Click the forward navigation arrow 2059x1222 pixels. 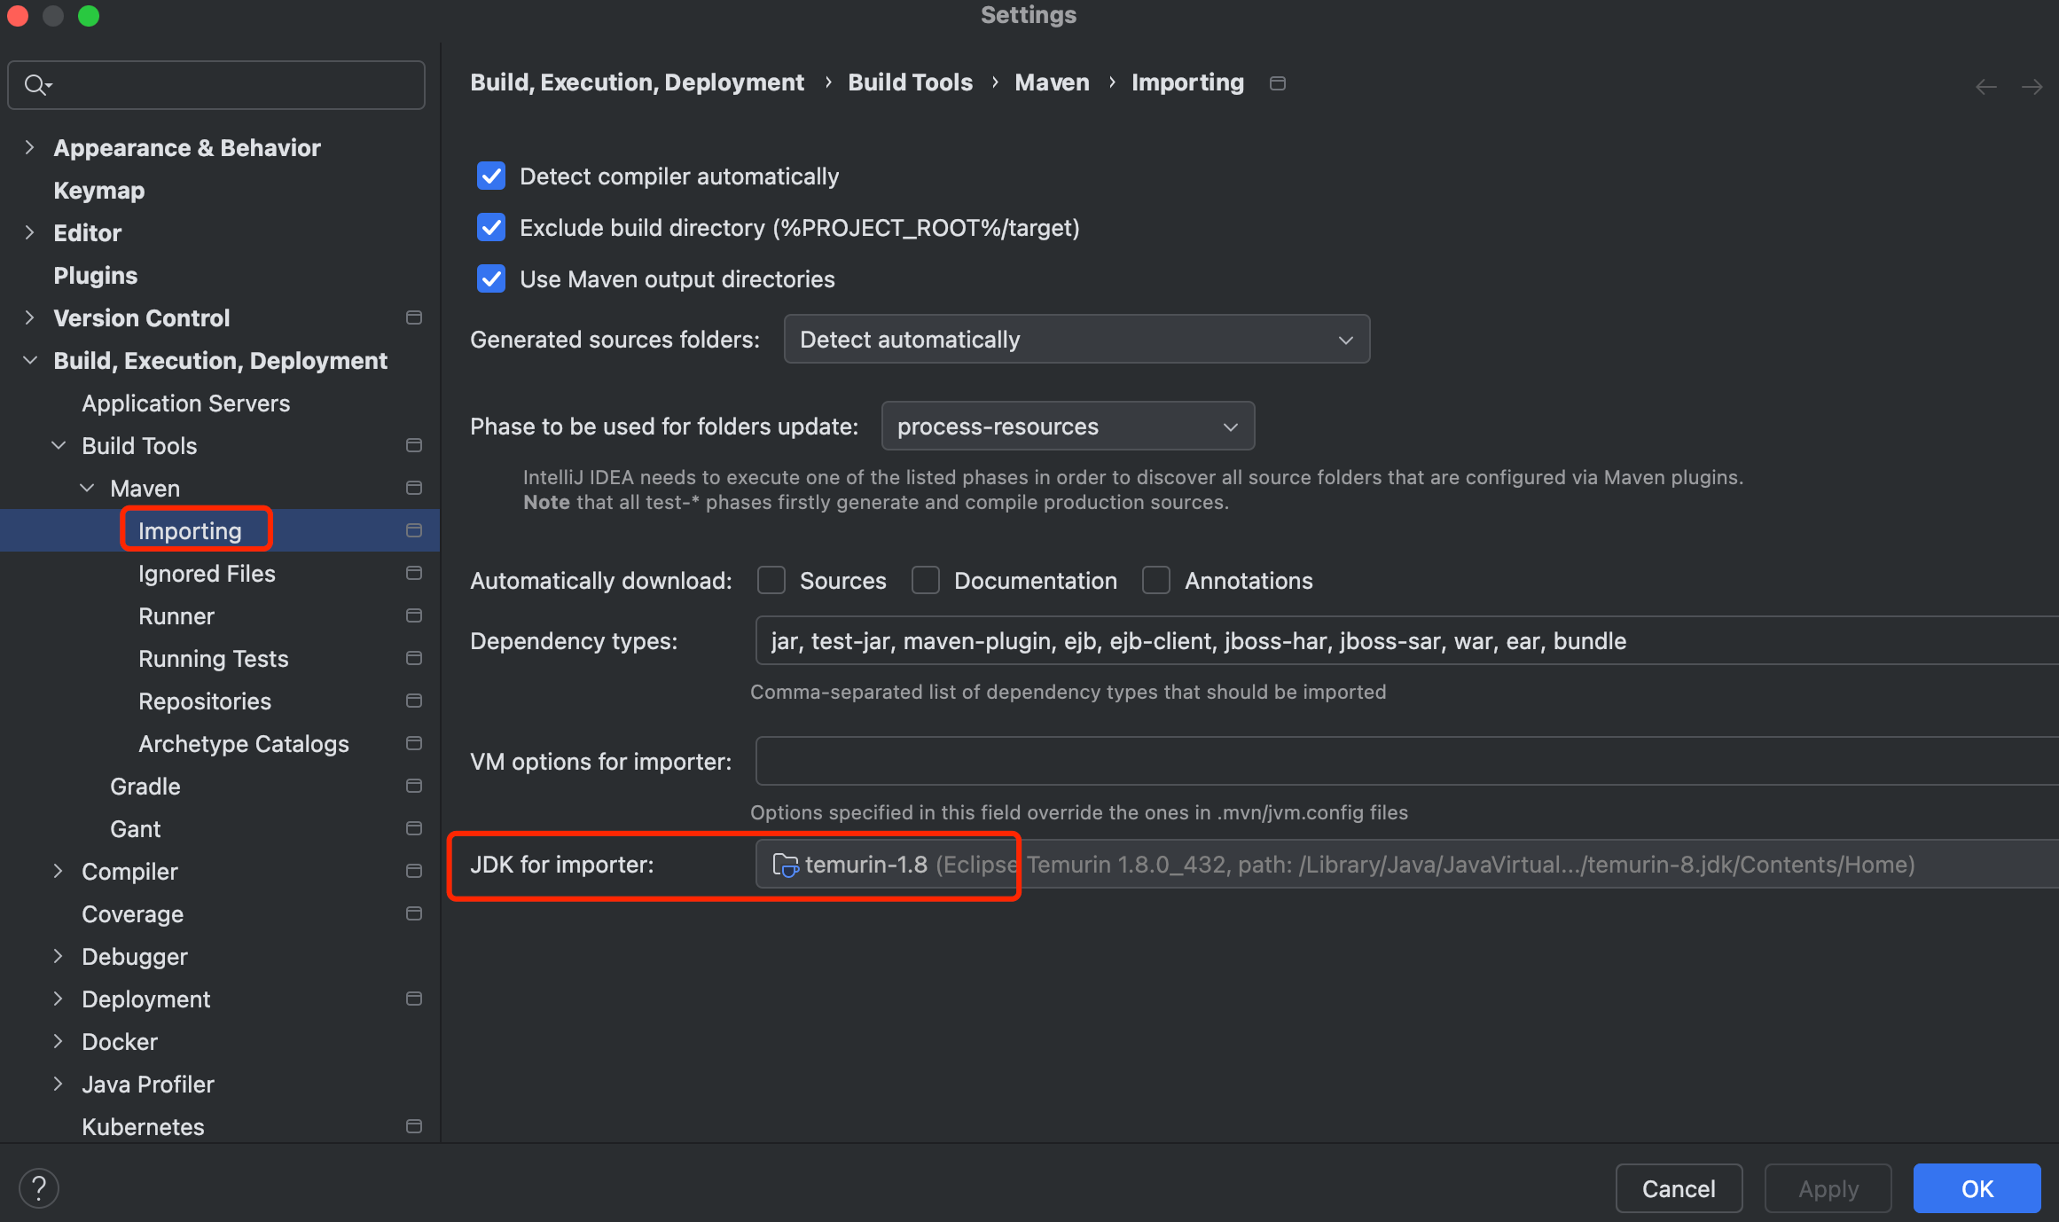pos(2032,87)
